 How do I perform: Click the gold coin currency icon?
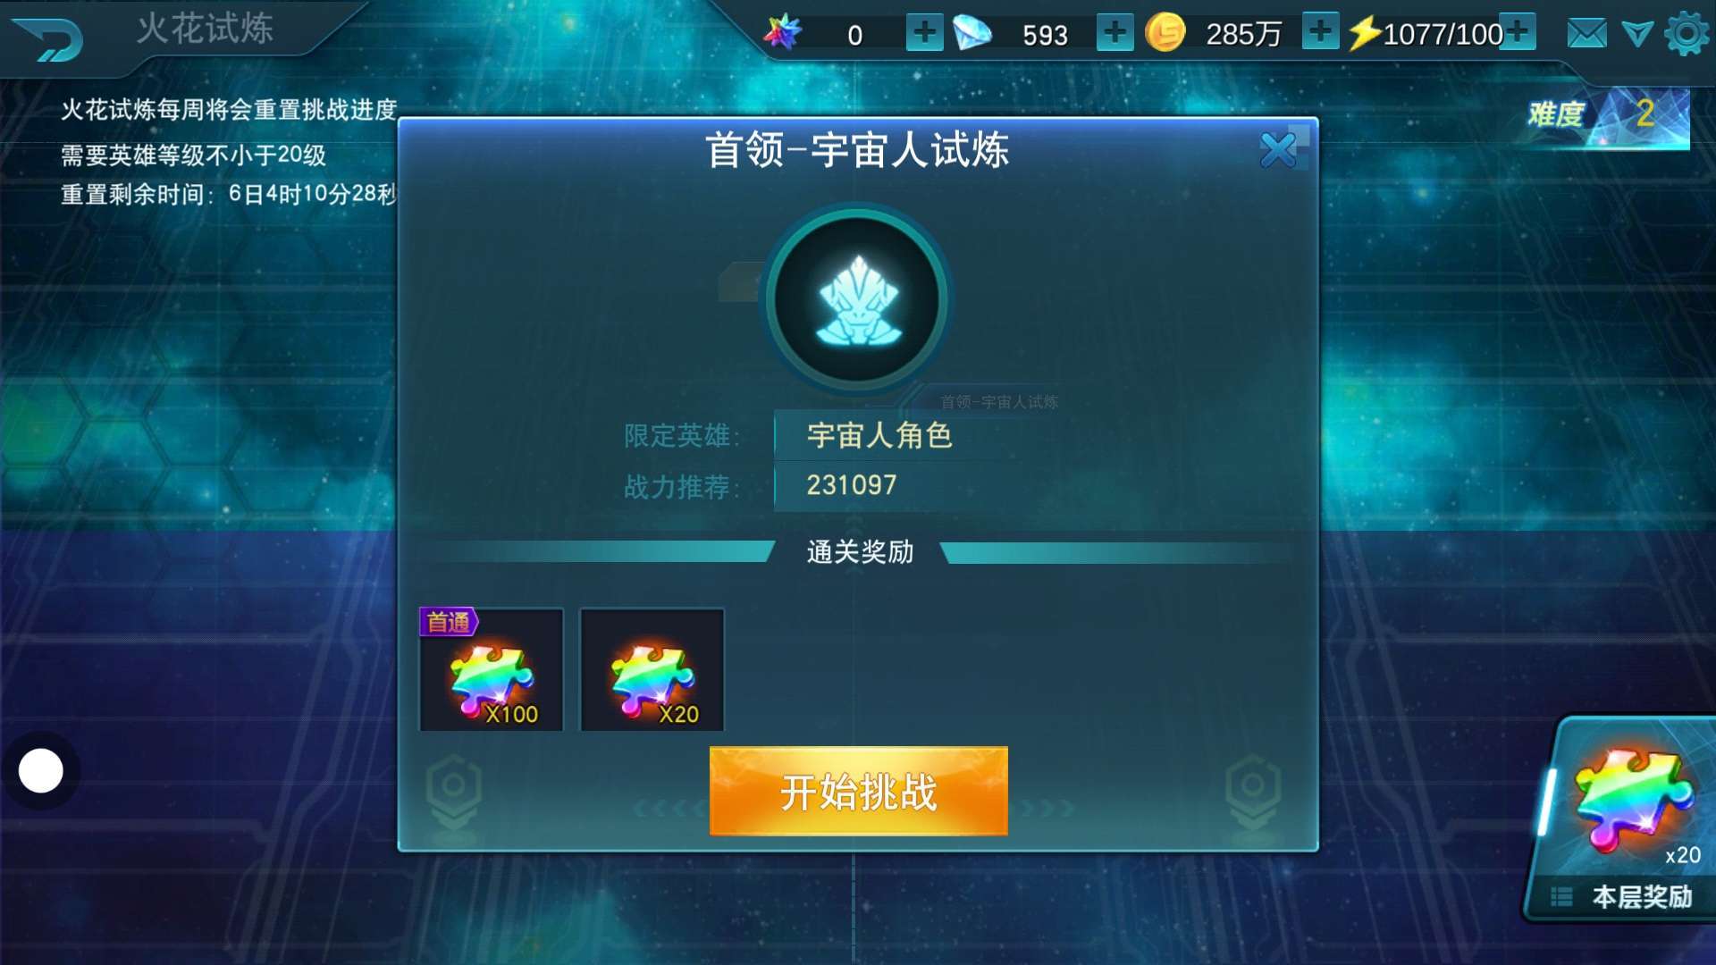(1165, 33)
